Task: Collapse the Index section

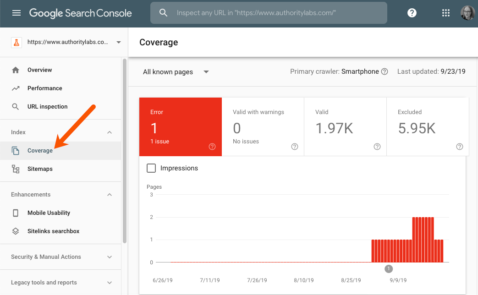Action: coord(110,132)
